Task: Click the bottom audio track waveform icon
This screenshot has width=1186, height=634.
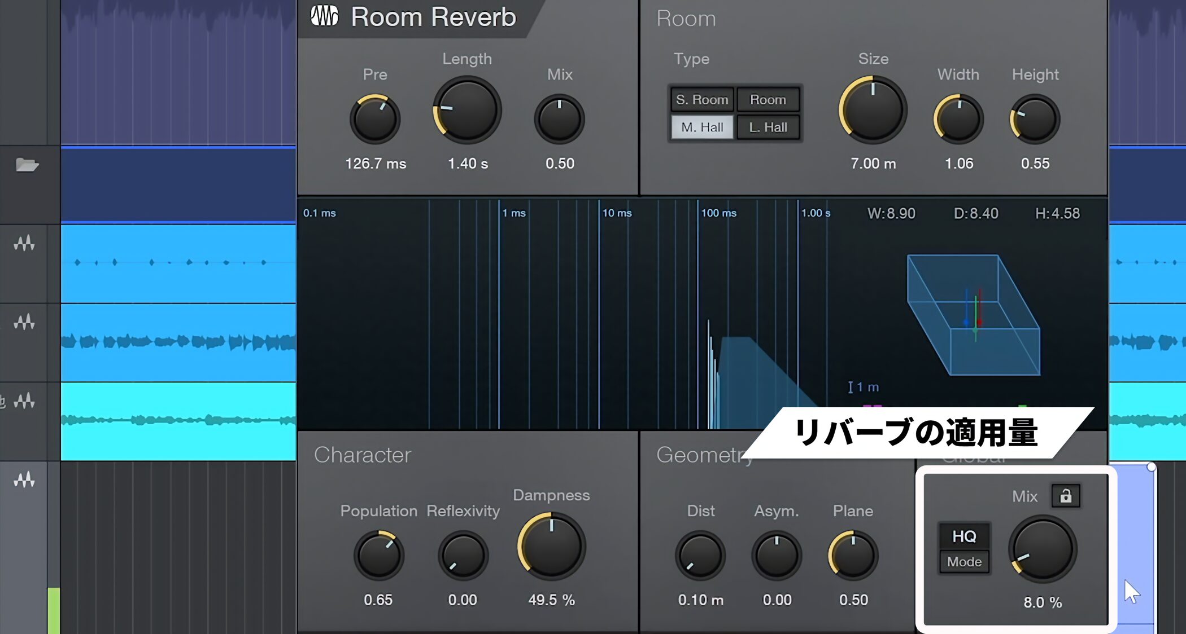Action: coord(24,480)
